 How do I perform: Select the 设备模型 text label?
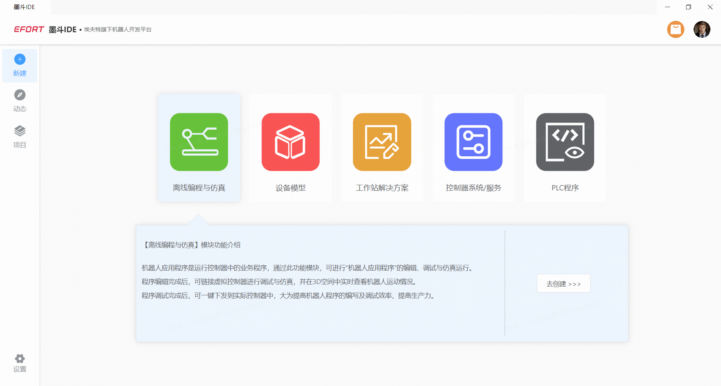click(x=290, y=188)
